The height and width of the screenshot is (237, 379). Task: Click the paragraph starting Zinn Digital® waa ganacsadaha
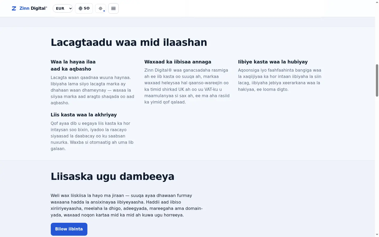187,86
